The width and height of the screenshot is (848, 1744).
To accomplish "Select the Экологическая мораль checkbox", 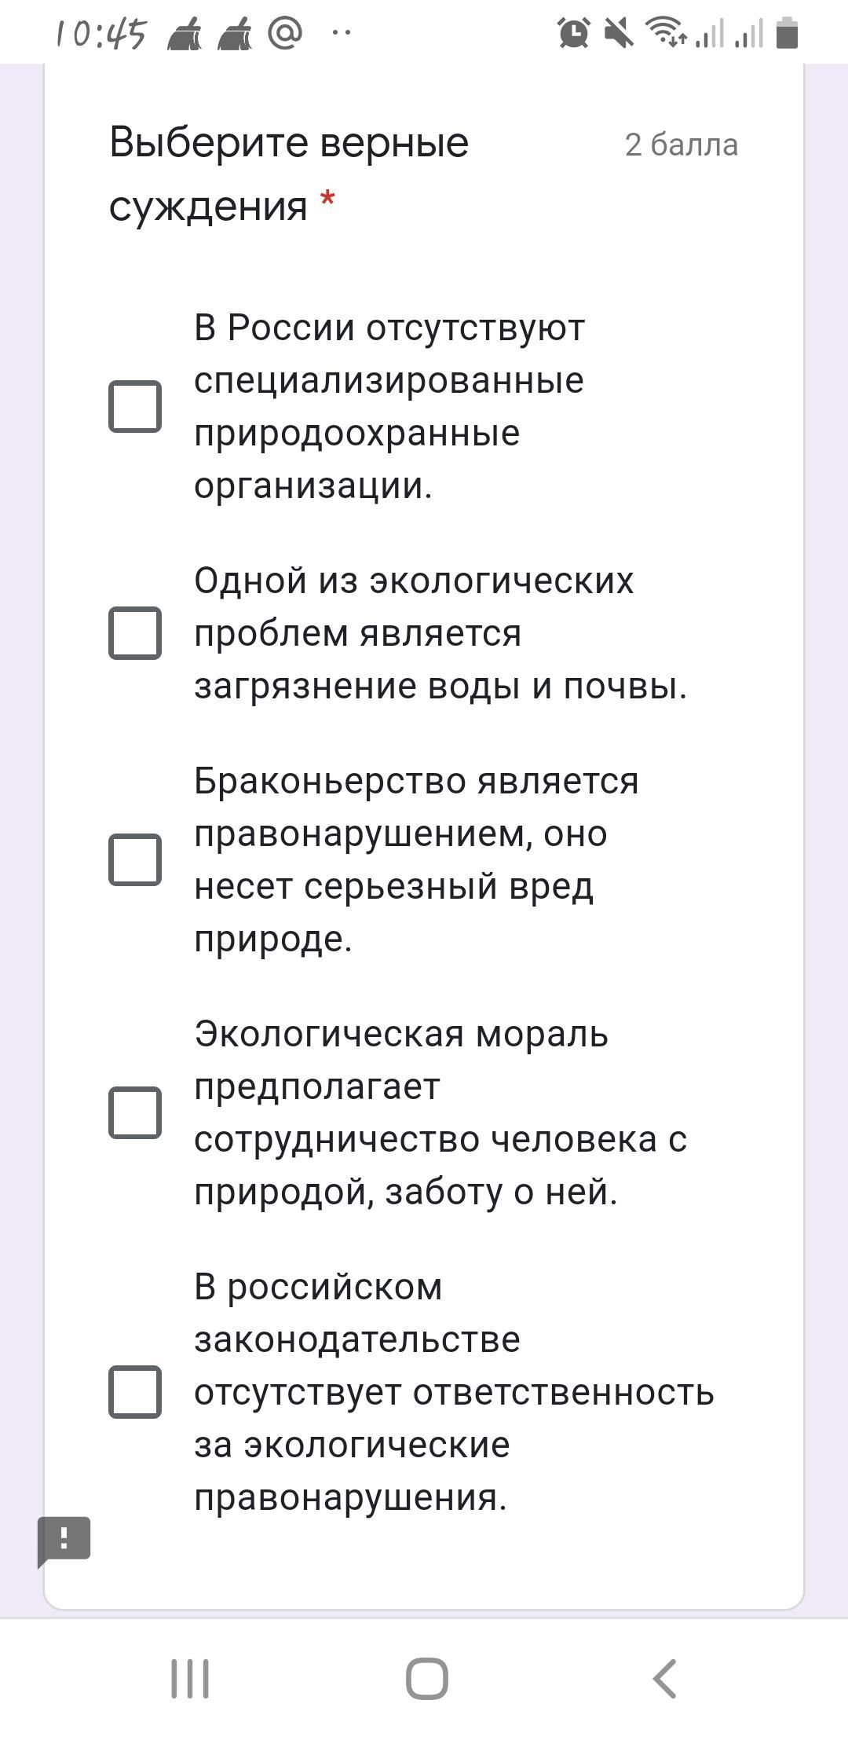I will [x=135, y=1113].
